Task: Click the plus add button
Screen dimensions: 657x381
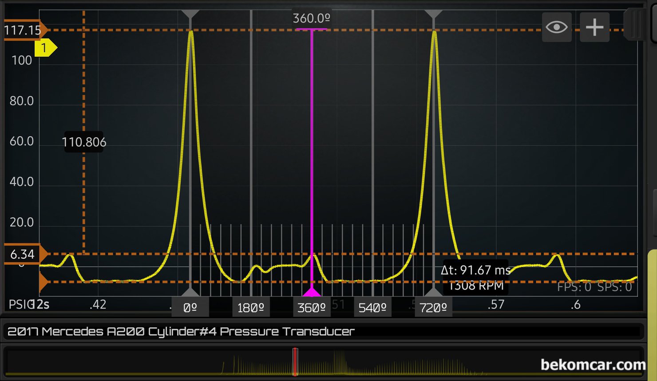Action: (594, 27)
